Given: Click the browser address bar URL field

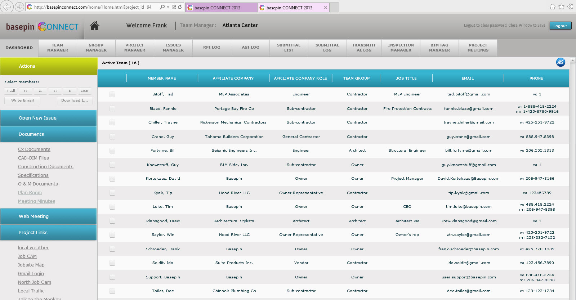Looking at the screenshot, I should point(93,7).
